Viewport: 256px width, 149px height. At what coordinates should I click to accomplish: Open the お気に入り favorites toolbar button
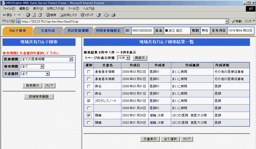(x=68, y=15)
